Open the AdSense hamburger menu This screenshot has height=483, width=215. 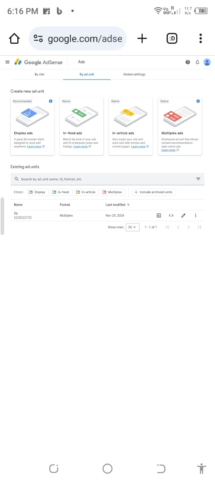tap(7, 62)
